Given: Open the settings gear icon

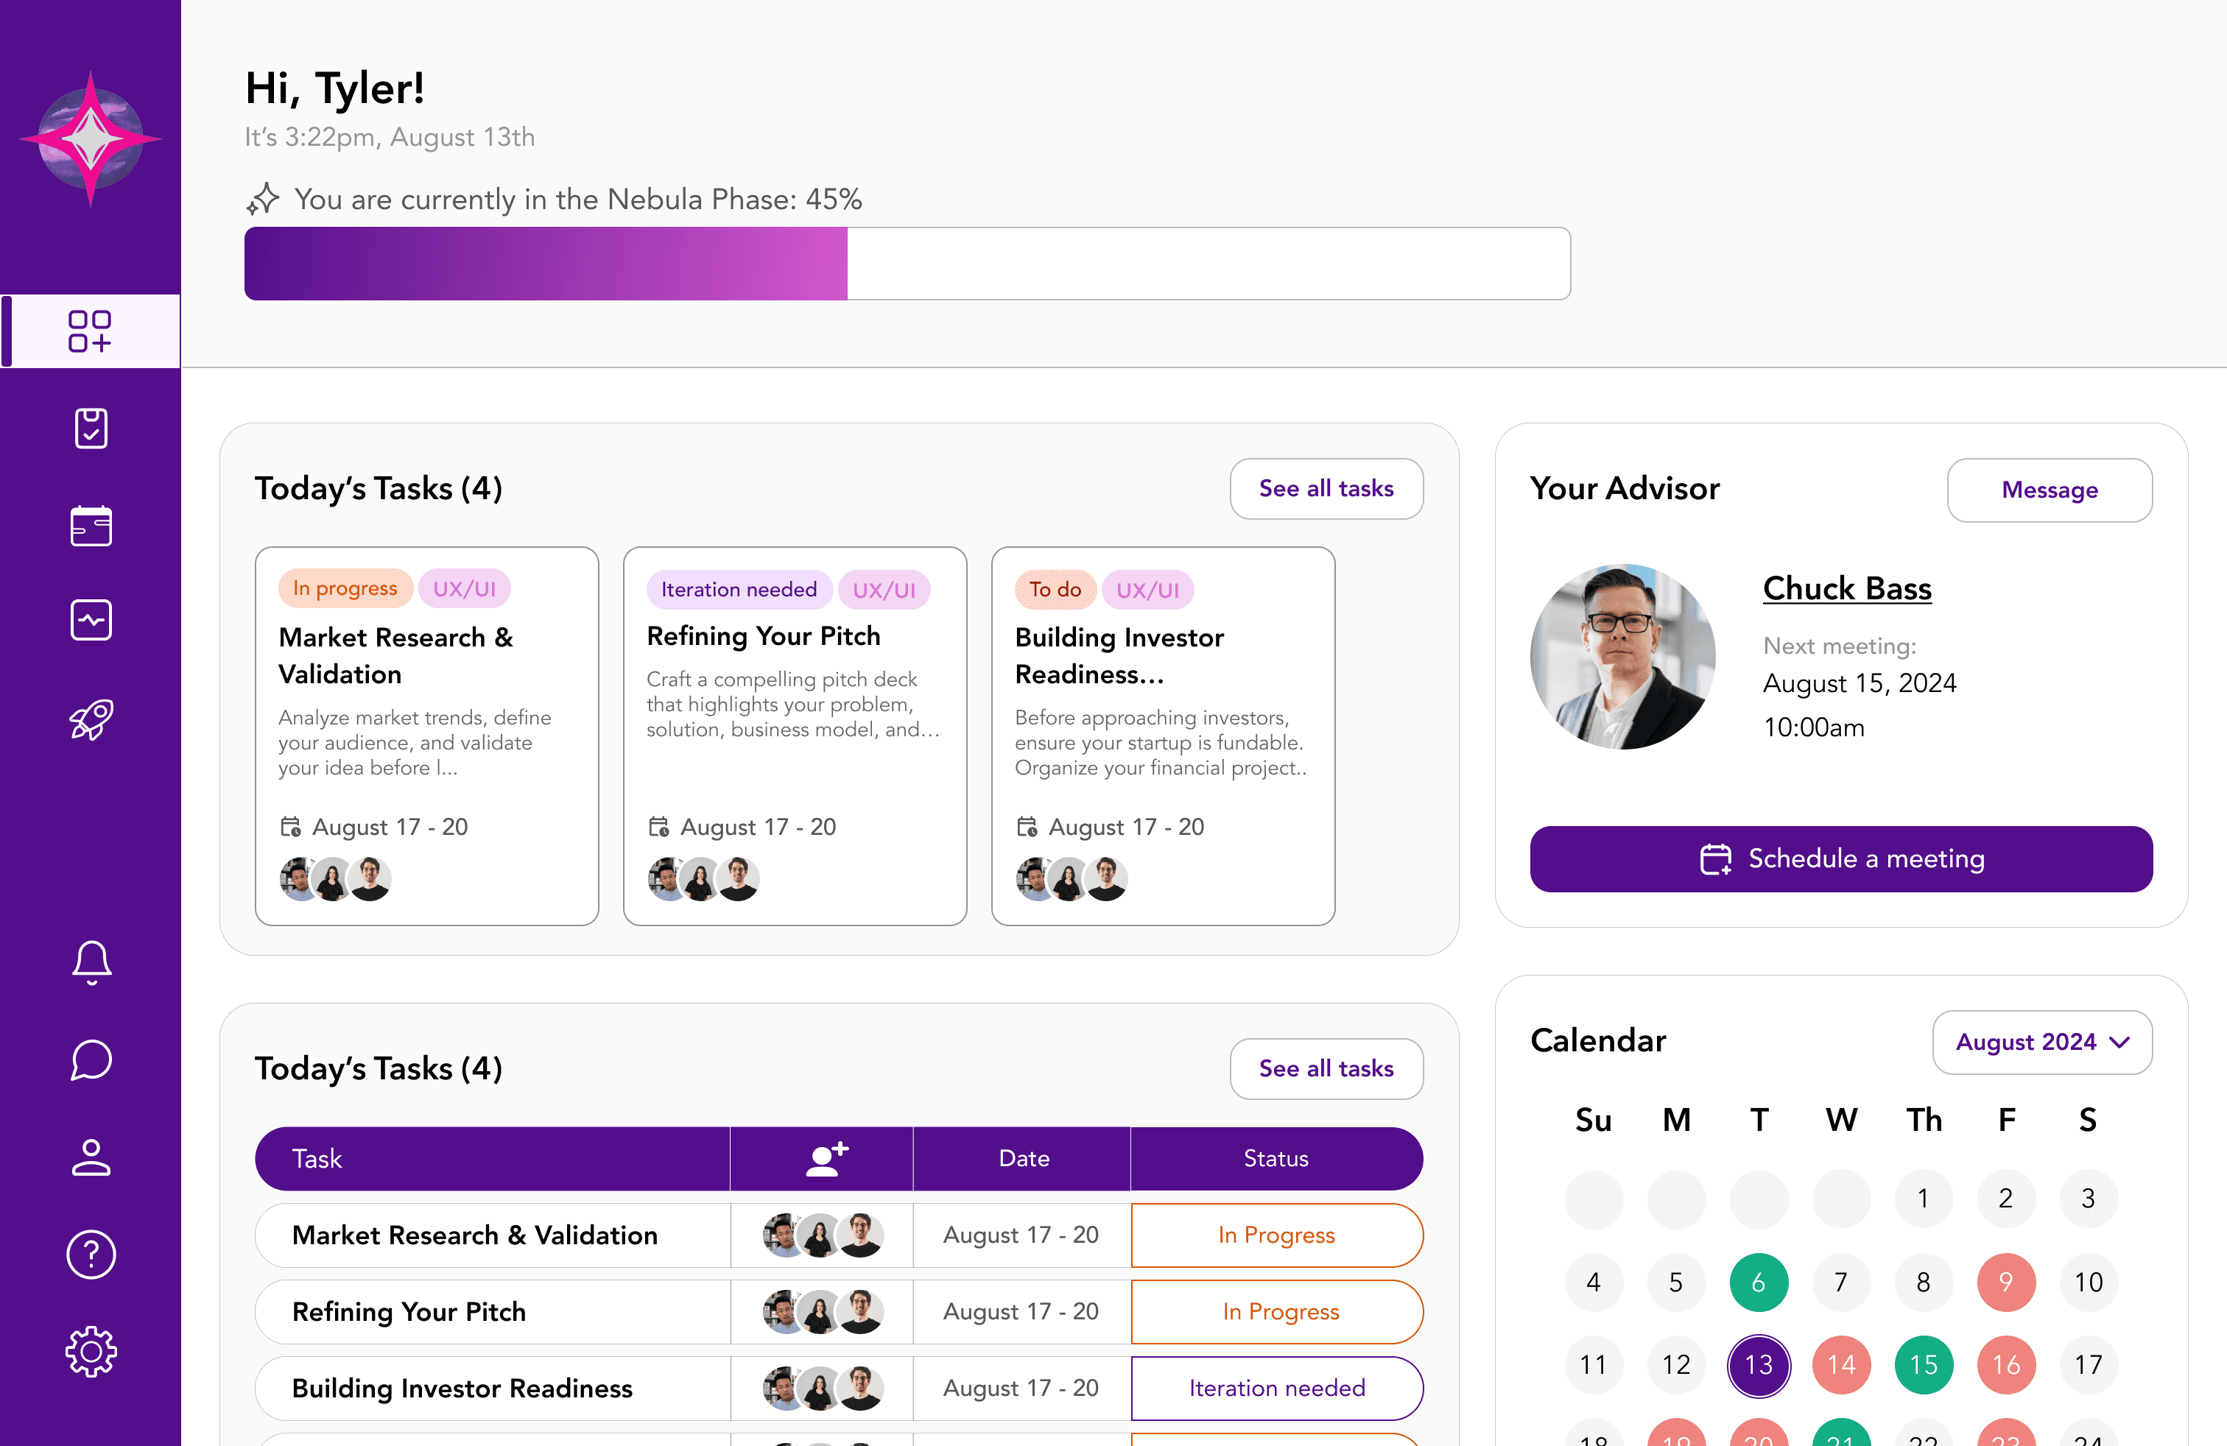Looking at the screenshot, I should tap(91, 1352).
